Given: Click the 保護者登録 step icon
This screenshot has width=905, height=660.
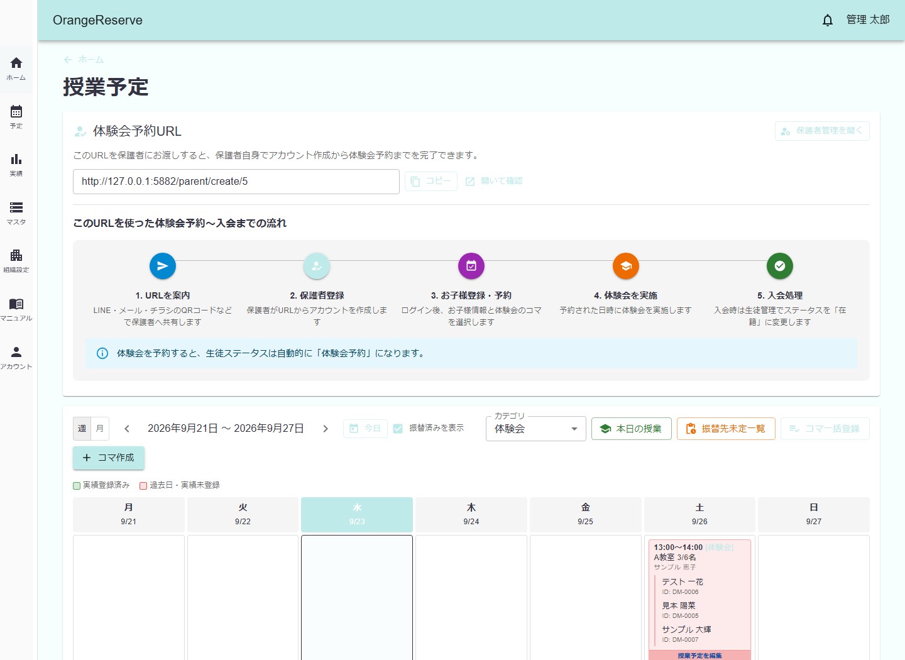Looking at the screenshot, I should coord(317,266).
